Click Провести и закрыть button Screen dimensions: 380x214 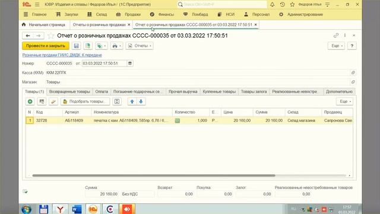[x=46, y=46]
